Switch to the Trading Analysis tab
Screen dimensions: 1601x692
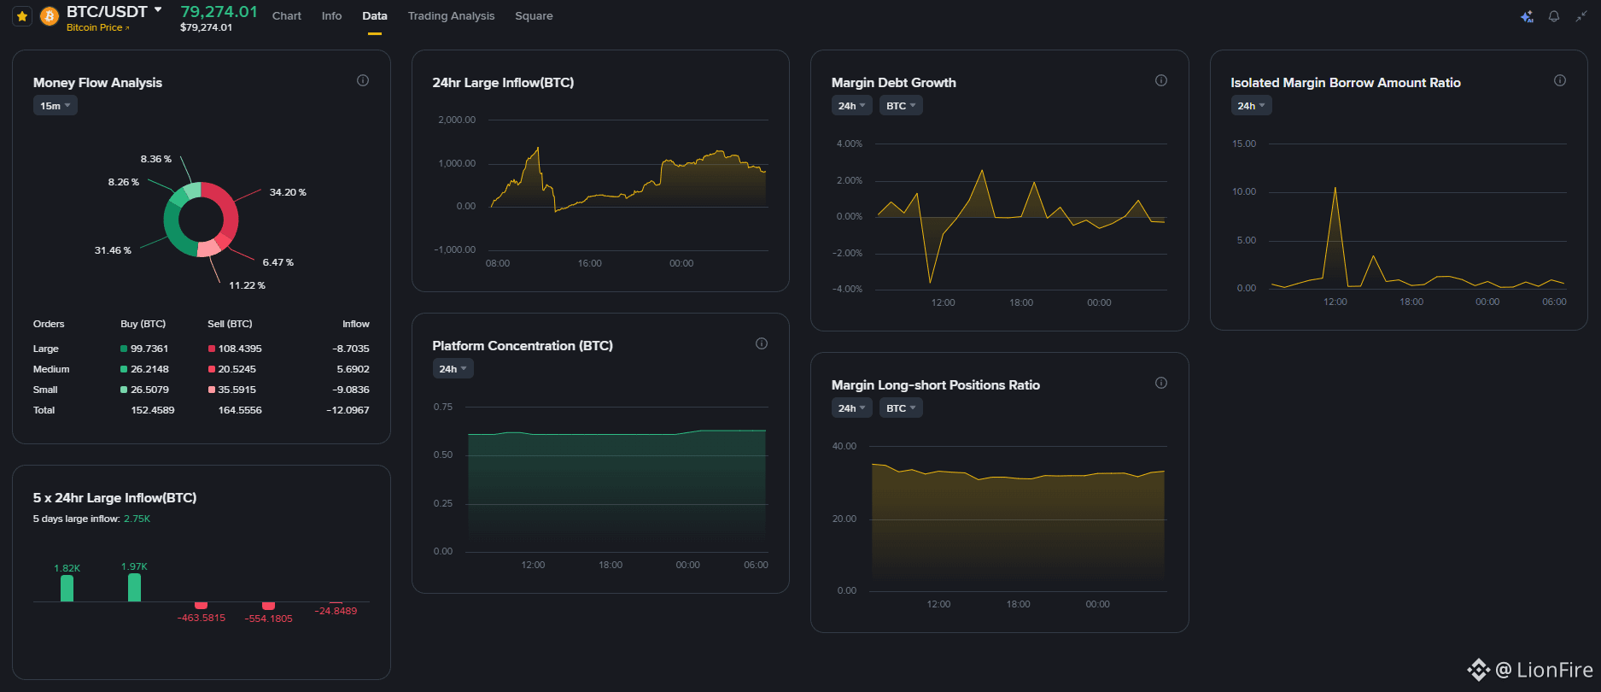451,16
